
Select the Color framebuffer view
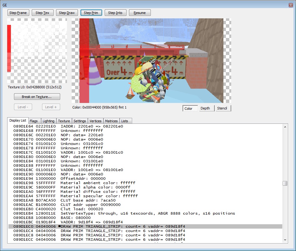(x=189, y=108)
